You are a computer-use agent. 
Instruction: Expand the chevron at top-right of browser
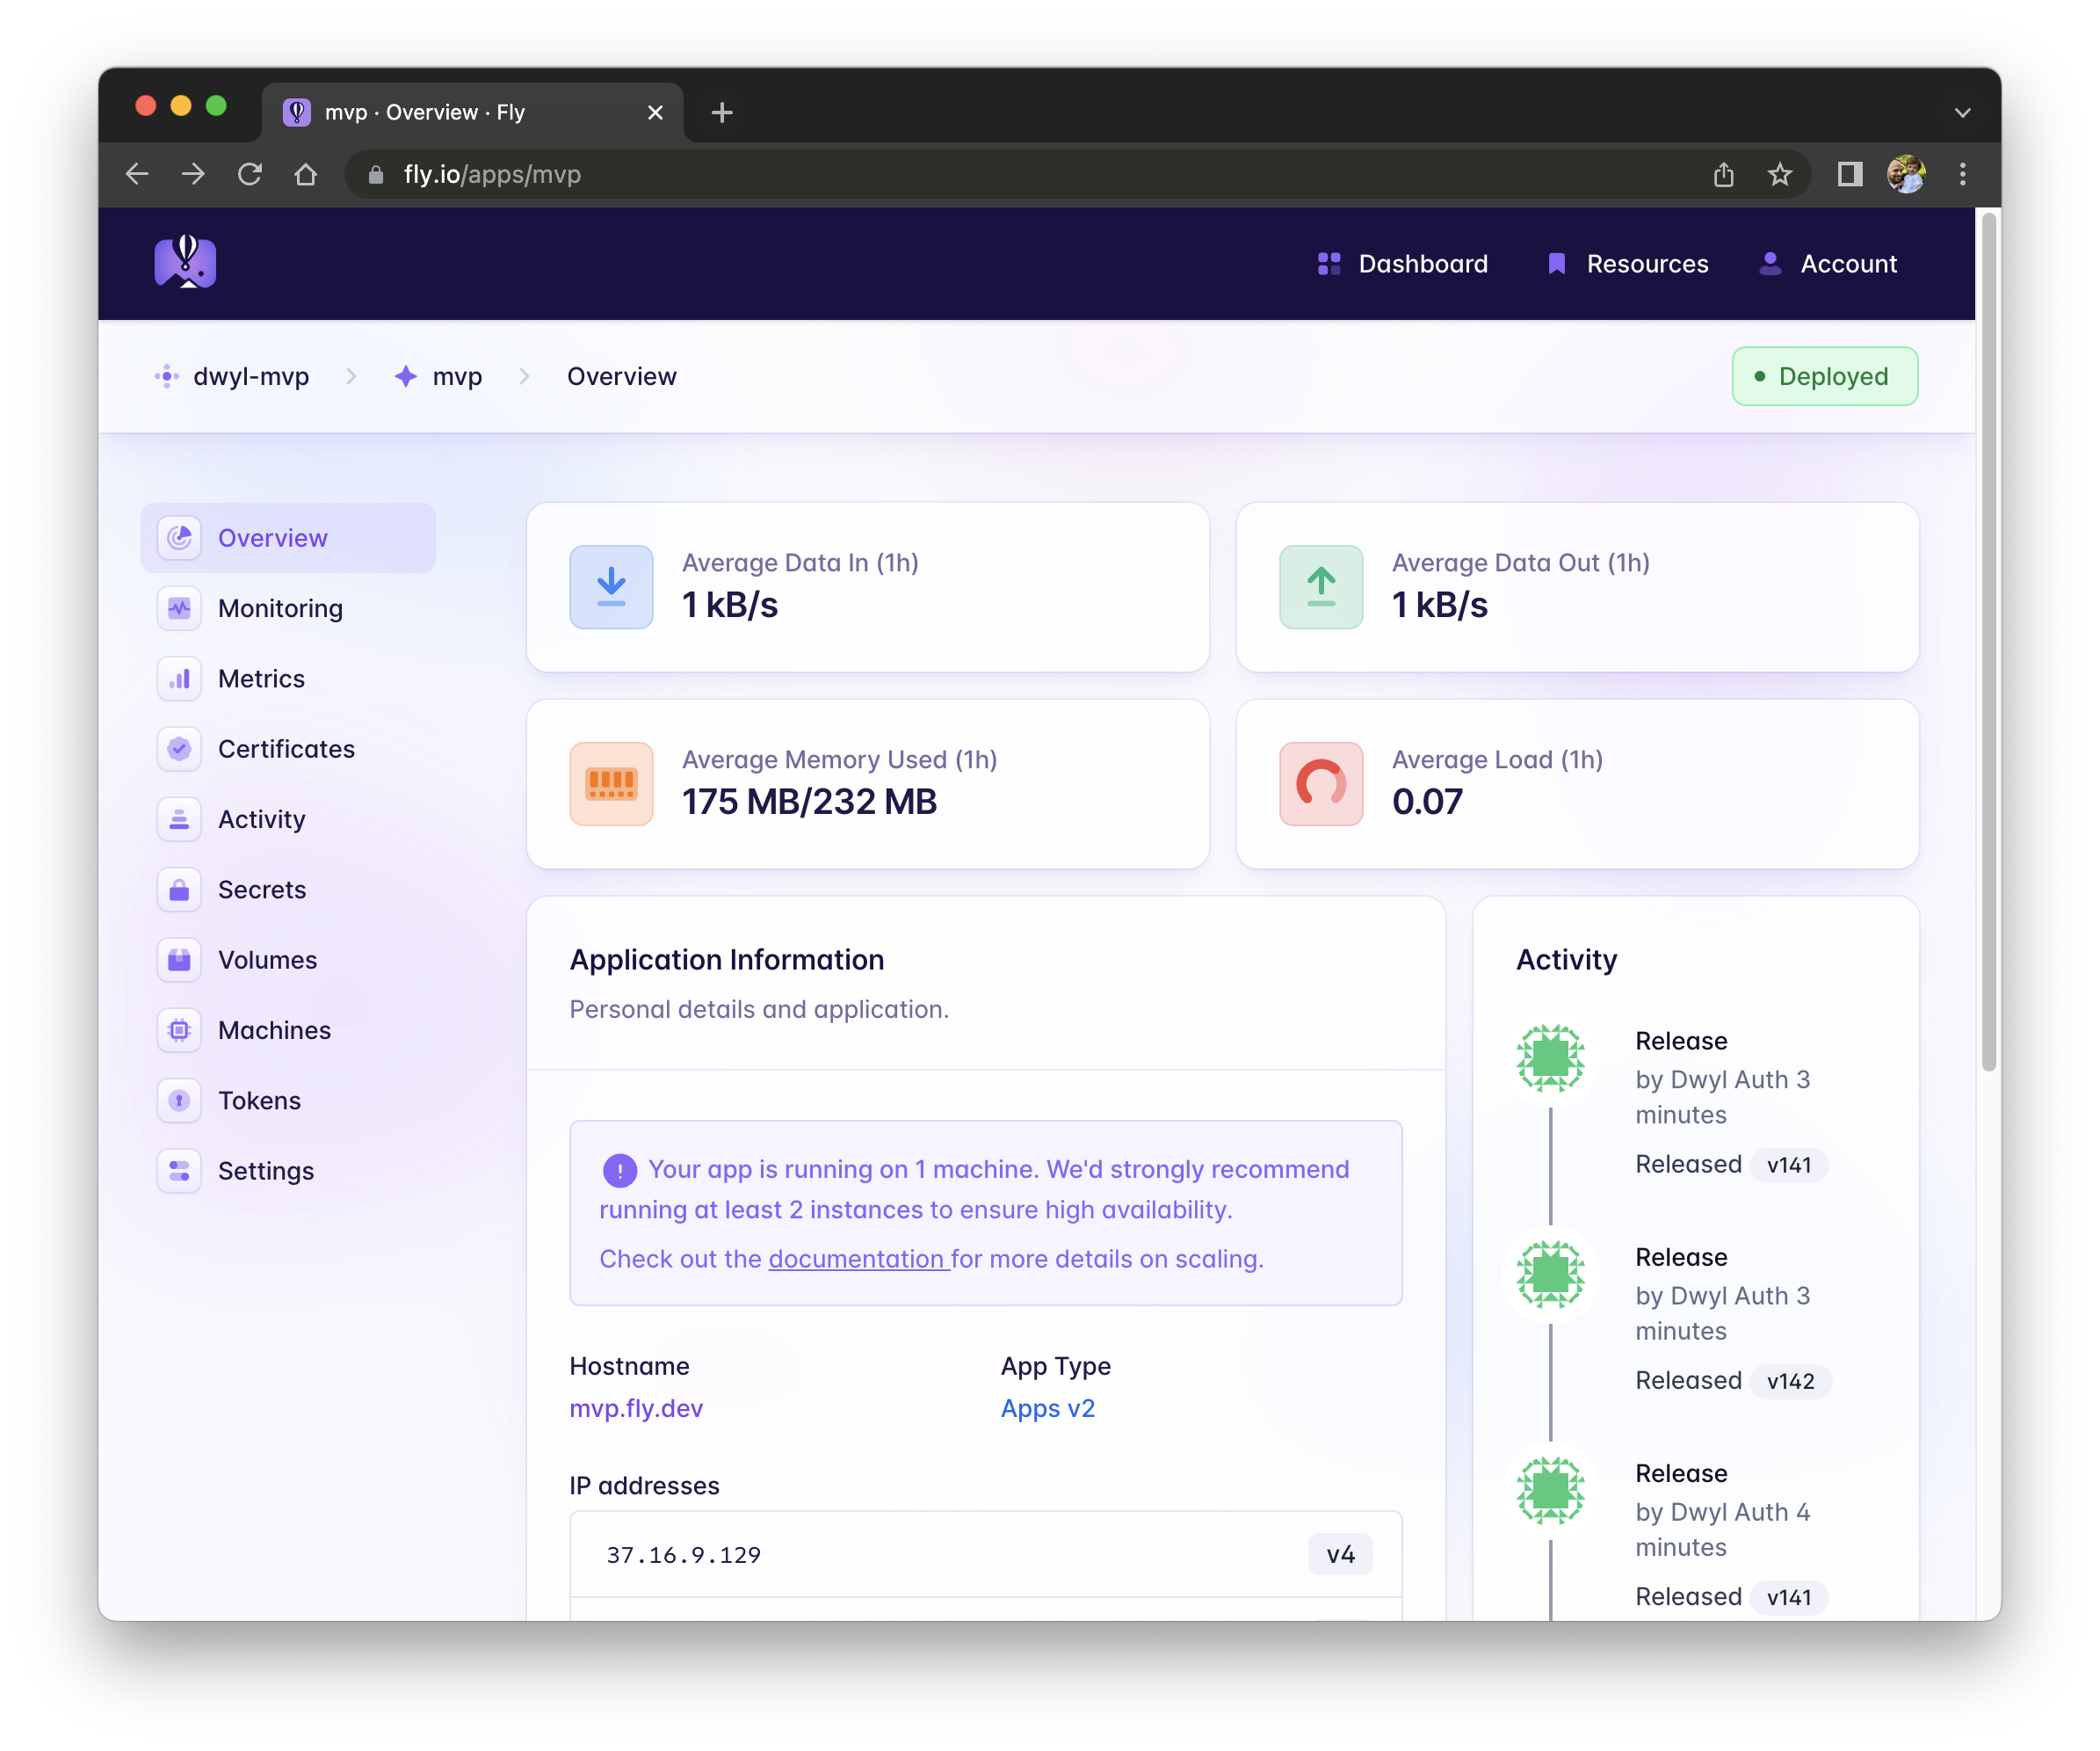1962,112
